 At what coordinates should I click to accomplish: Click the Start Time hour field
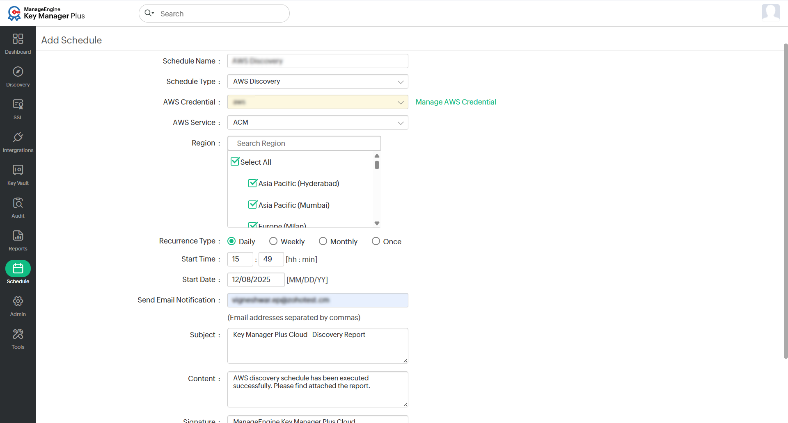click(240, 259)
